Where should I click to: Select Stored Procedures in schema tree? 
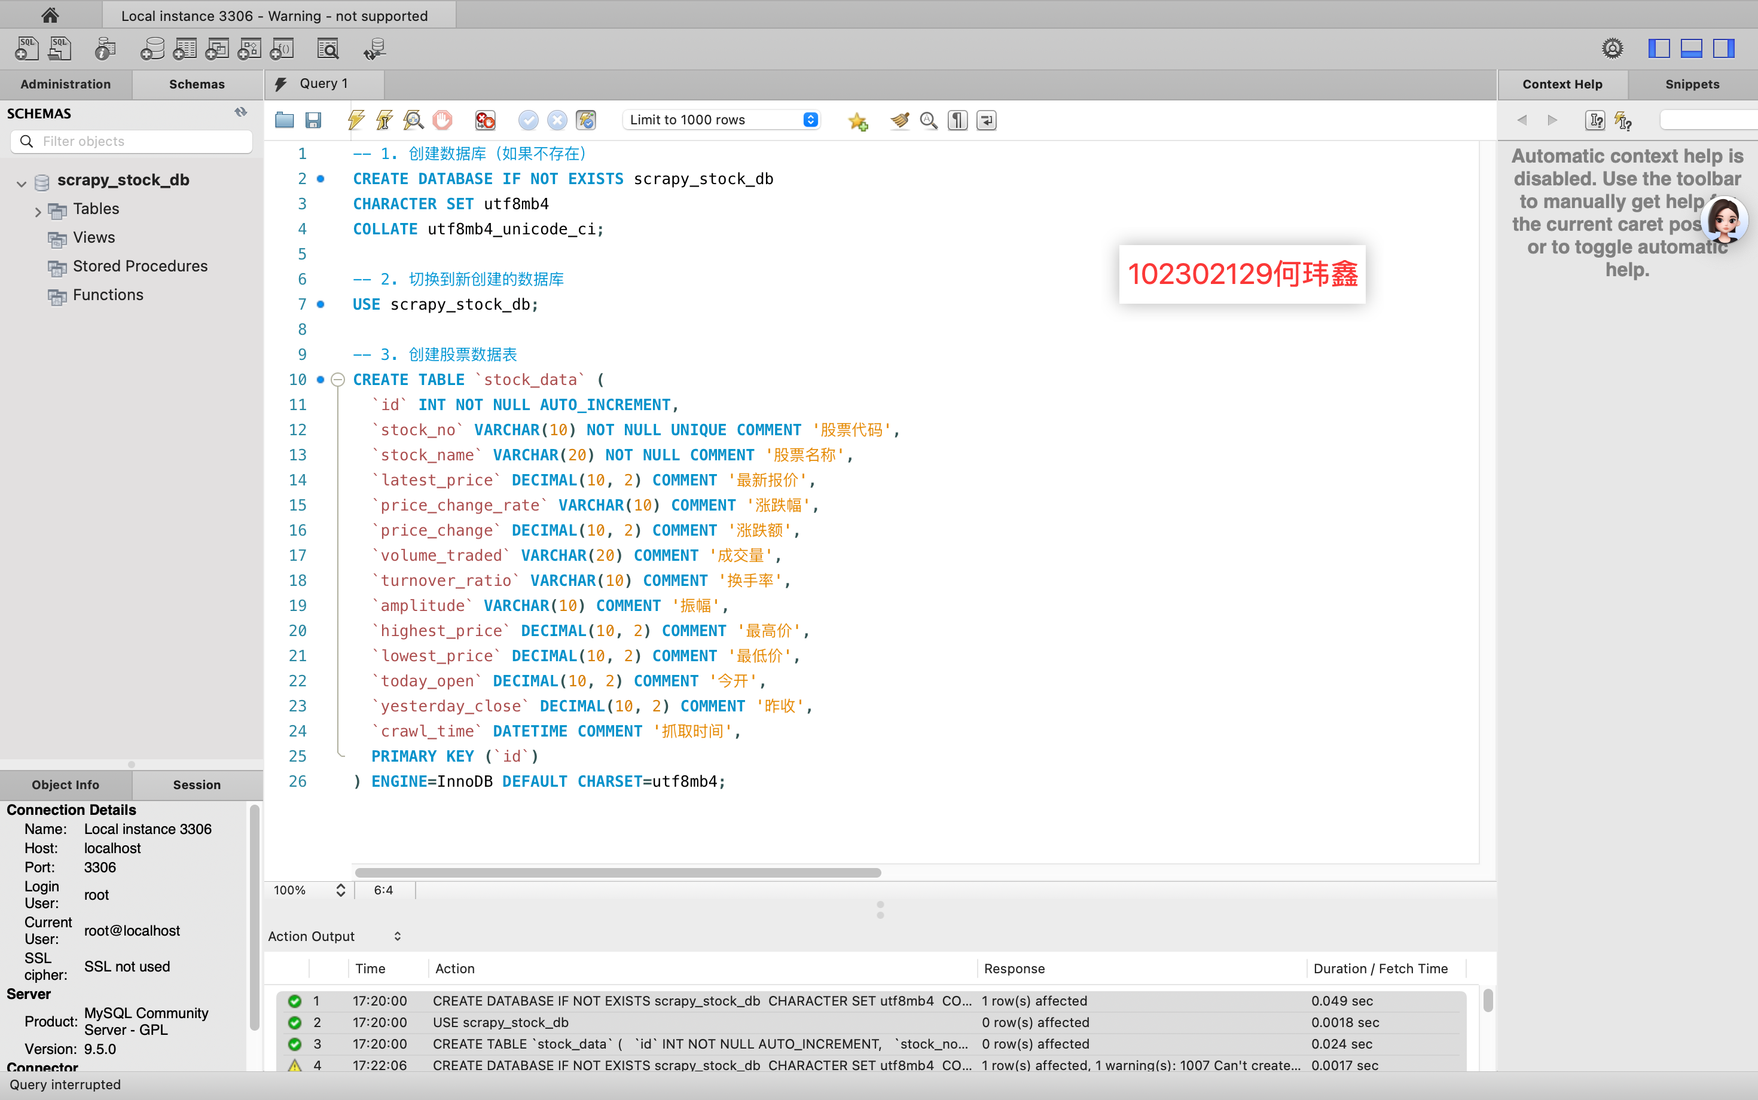click(x=140, y=266)
